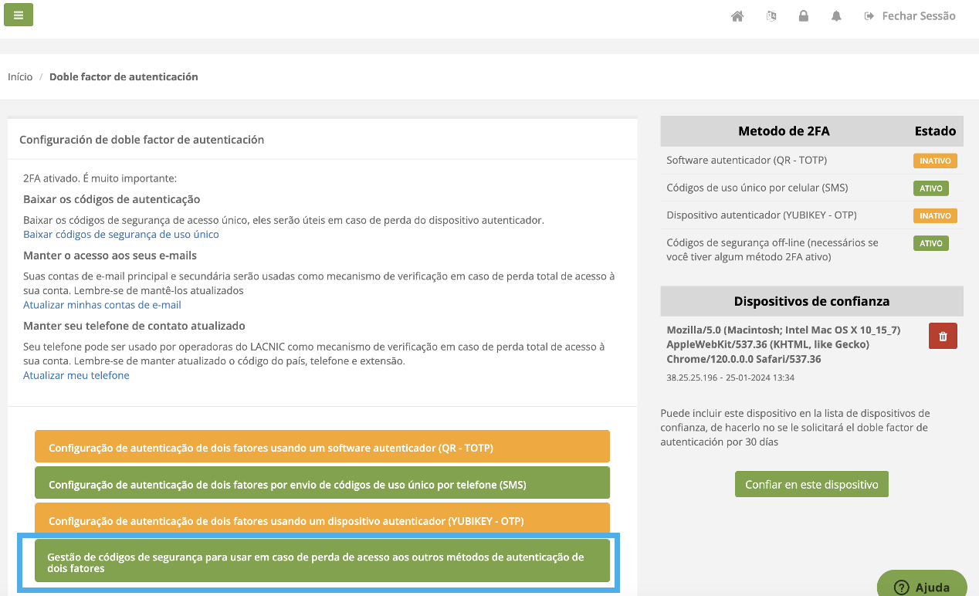This screenshot has height=596, width=979.
Task: Delete trusted device with red trash icon
Action: point(943,336)
